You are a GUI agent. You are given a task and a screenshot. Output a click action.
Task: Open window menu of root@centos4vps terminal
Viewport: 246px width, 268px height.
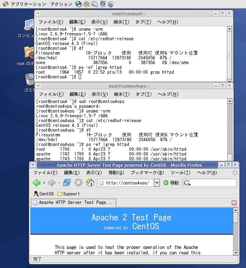[x=39, y=86]
